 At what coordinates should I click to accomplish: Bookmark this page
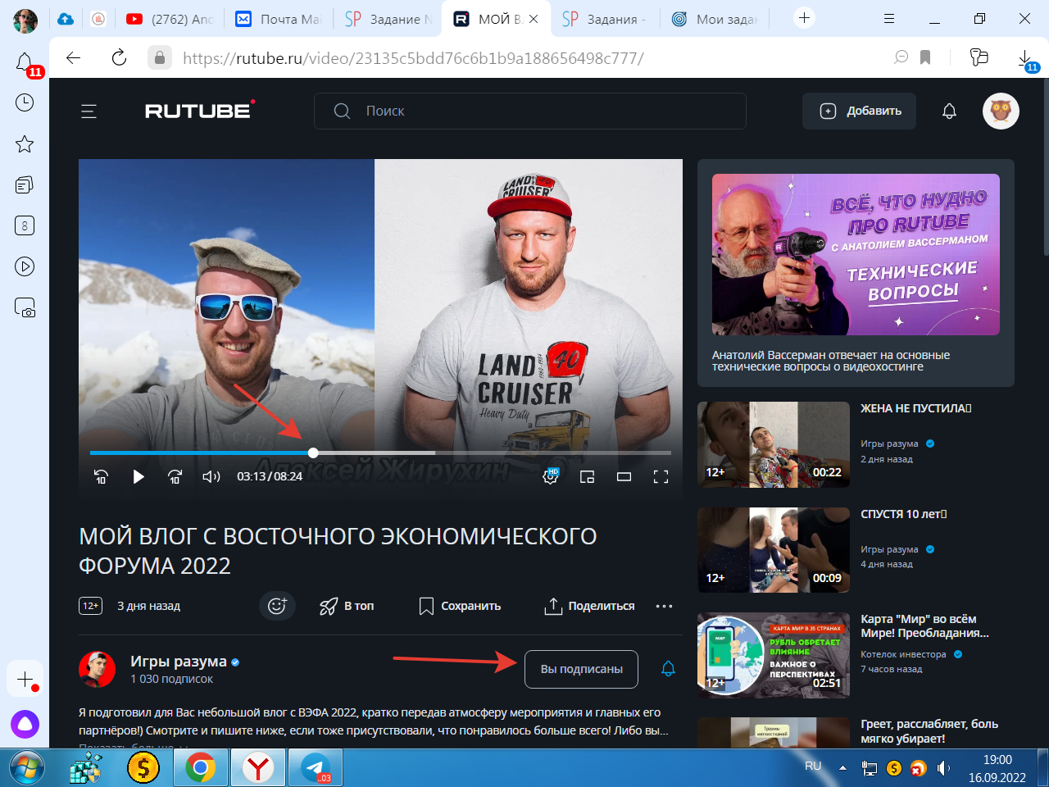coord(925,57)
